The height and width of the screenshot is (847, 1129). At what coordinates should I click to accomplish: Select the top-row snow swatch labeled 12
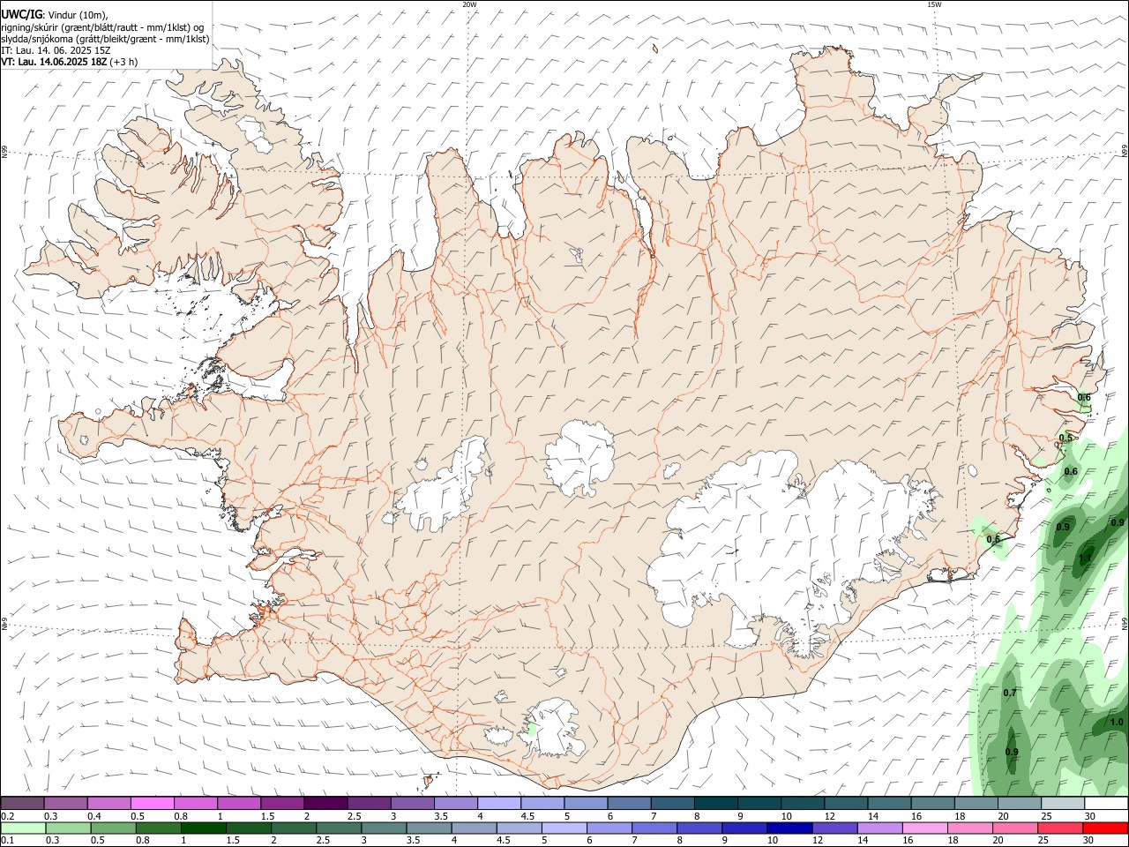pos(846,803)
